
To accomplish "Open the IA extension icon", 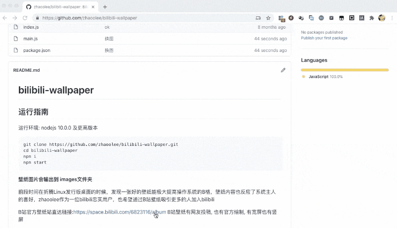I will pyautogui.click(x=362, y=18).
